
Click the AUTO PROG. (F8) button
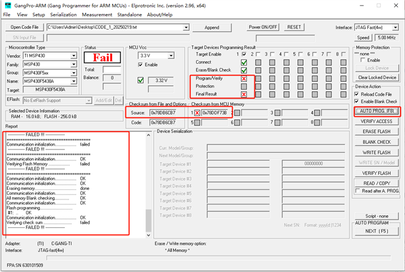coord(377,111)
